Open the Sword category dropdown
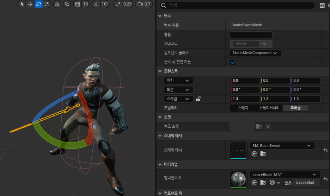Image resolution: width=330 pixels, height=196 pixels. 251,44
